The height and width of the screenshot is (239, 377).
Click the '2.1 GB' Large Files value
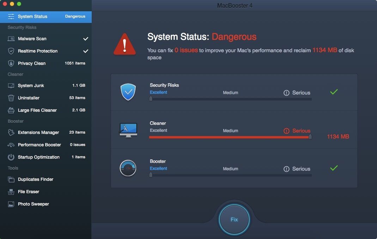(79, 110)
